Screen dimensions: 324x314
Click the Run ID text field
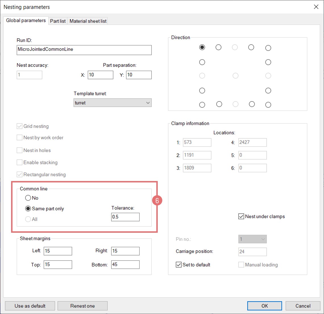(84, 50)
